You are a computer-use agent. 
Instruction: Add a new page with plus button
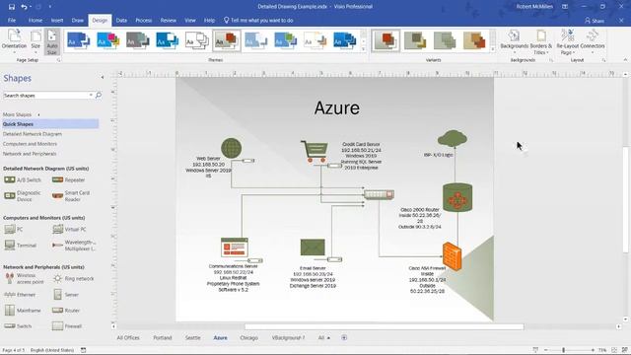pos(344,337)
